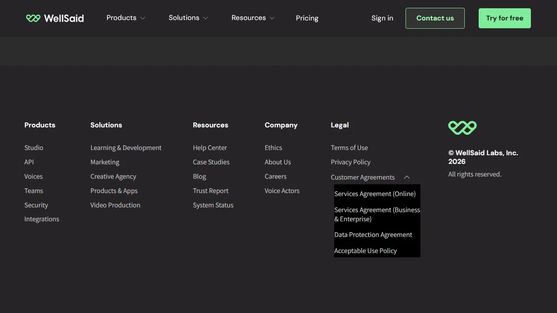This screenshot has width=557, height=313.
Task: Open the Teams footer link
Action: tap(34, 191)
